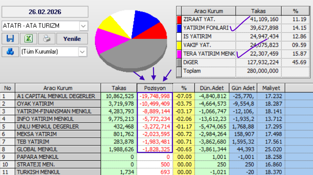Click TERA YATIRIM MENK in summary table

pyautogui.click(x=209, y=54)
